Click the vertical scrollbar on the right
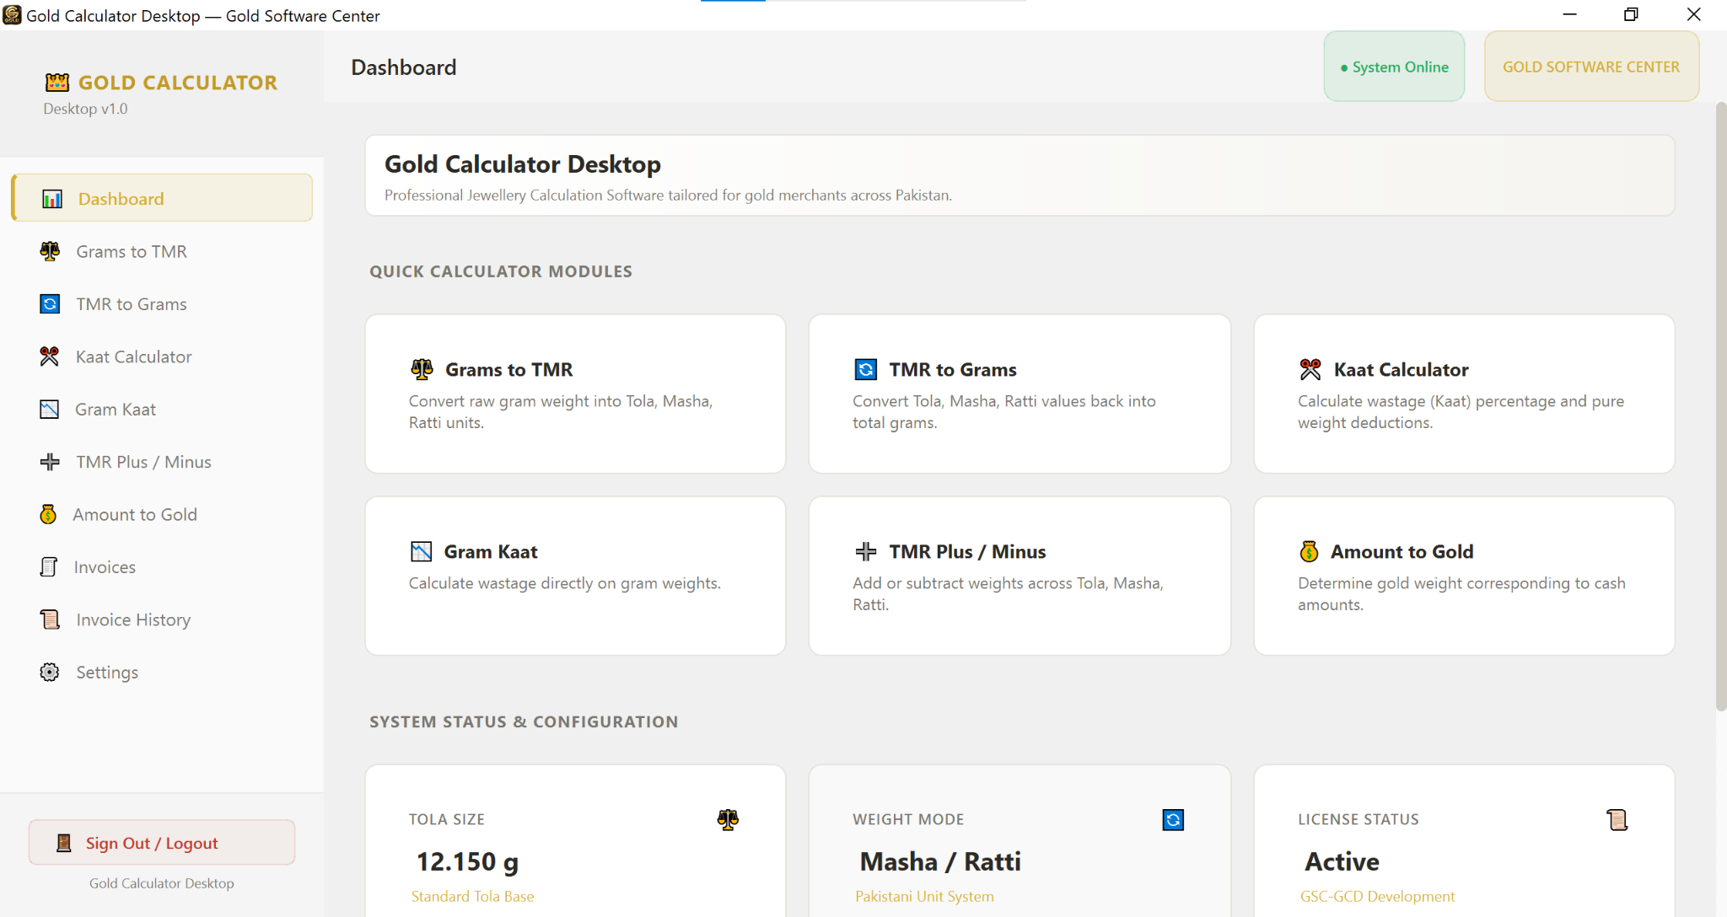 pyautogui.click(x=1721, y=407)
